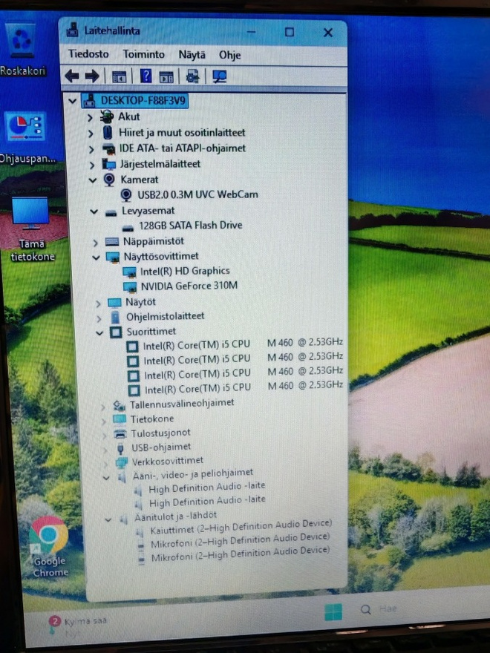Maximize the Laitehallinta window
The width and height of the screenshot is (490, 653).
point(289,32)
